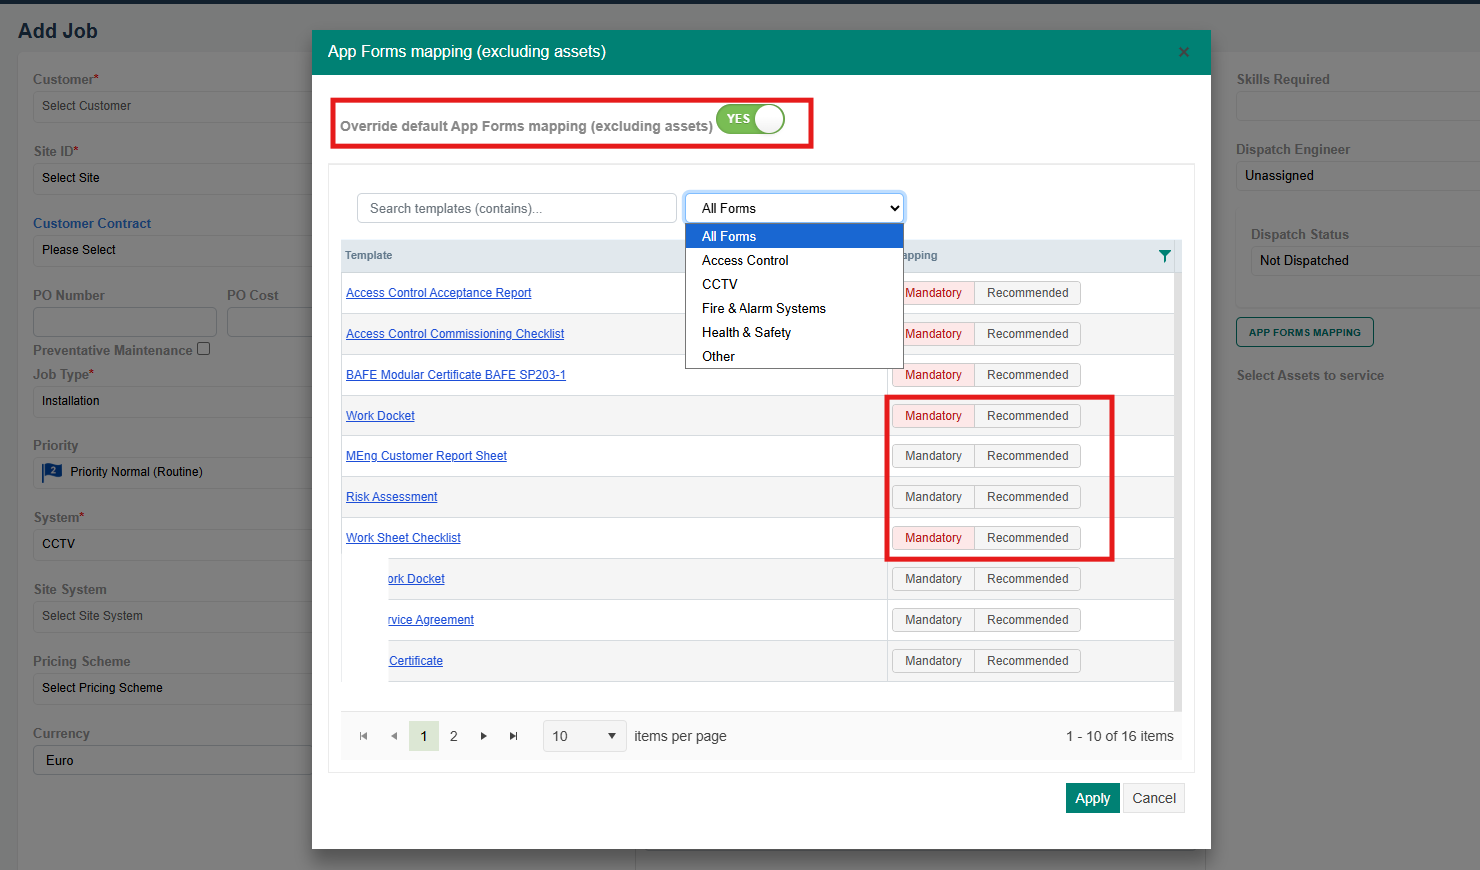Click the Apply button

point(1092,798)
